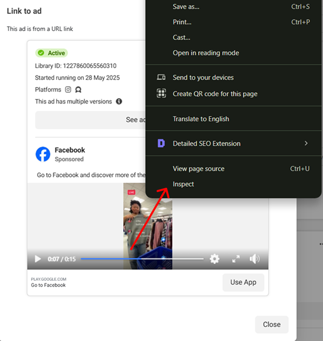Click the Instagram platform icon
This screenshot has height=341, width=323.
pyautogui.click(x=68, y=90)
